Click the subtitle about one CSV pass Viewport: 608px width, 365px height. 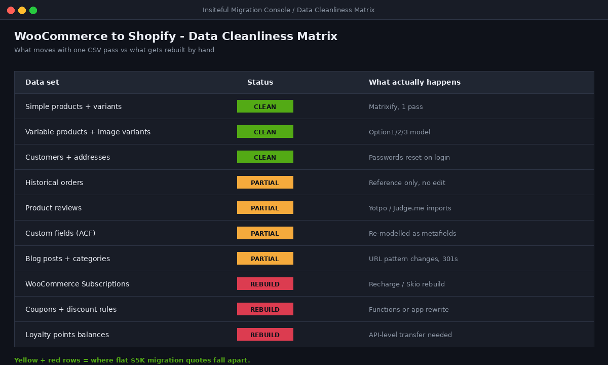114,50
